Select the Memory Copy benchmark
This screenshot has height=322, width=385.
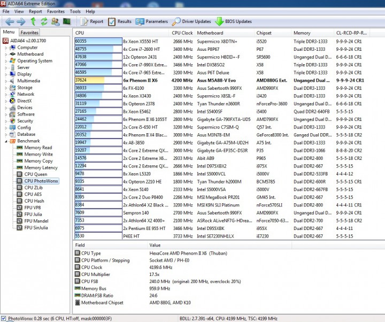[x=38, y=161]
